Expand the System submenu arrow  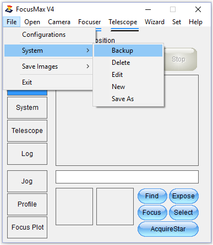[88, 51]
